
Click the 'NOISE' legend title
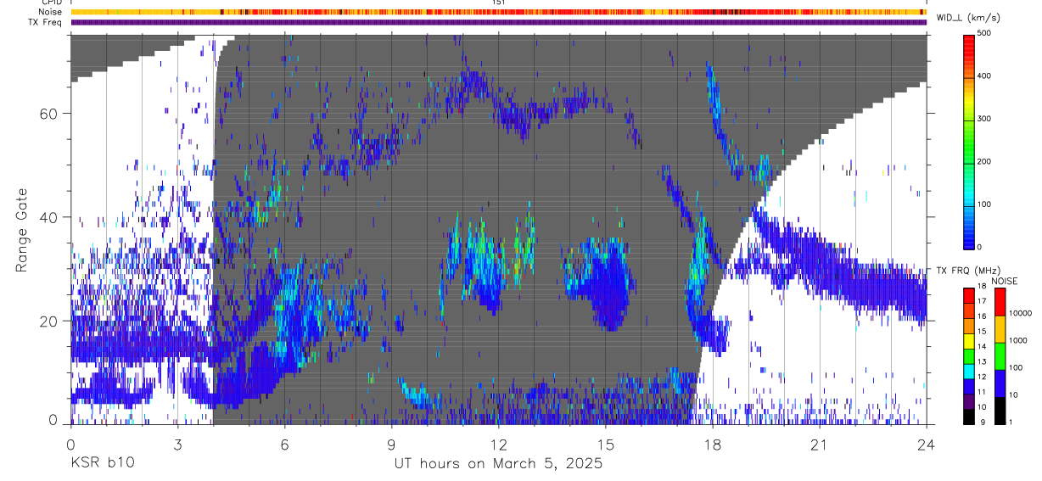1006,281
